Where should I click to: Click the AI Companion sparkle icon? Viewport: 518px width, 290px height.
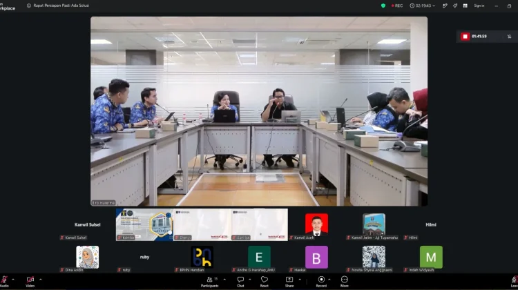point(455,6)
